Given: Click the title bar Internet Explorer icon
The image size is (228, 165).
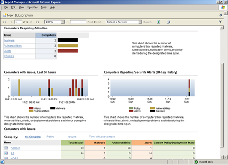Looking at the screenshot, I should coord(2,2).
